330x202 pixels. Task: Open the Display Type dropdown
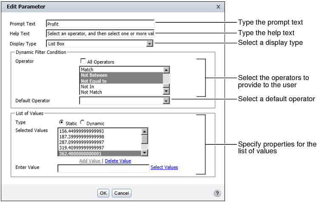150,44
